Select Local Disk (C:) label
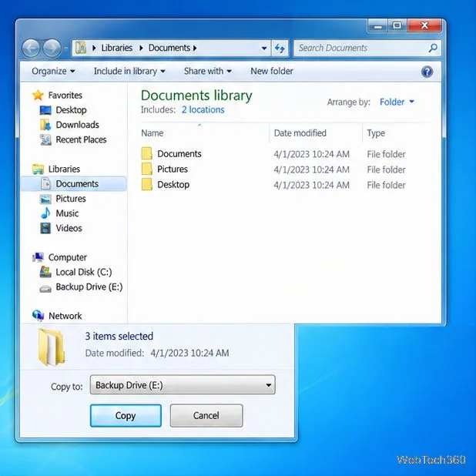Viewport: 476px width, 476px height. click(84, 273)
